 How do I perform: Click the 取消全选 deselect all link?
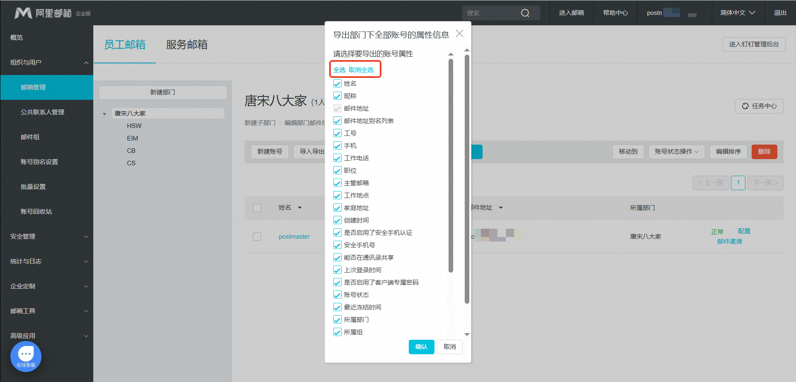point(361,70)
